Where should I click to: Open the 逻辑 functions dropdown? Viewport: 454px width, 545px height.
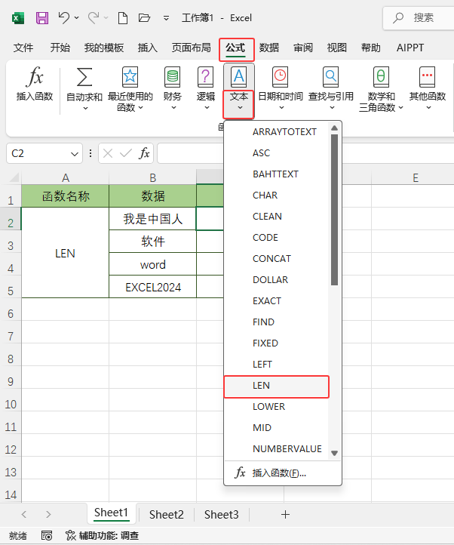click(x=206, y=89)
